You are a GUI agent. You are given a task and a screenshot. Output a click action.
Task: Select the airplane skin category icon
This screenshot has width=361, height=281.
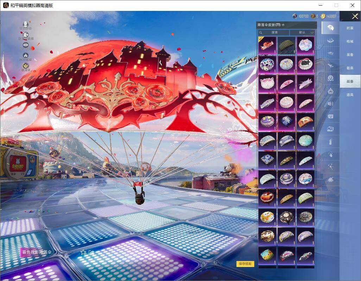point(330,66)
